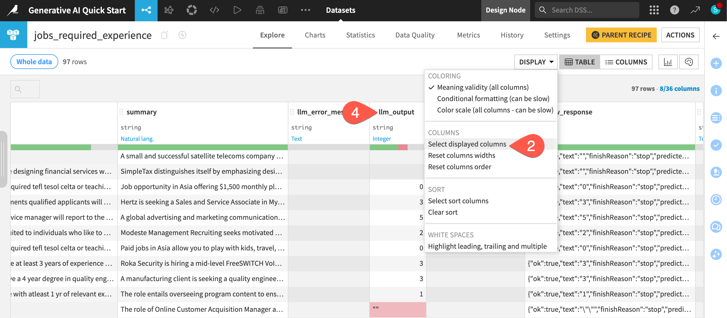
Task: Click the PARENT RECIPE button
Action: [621, 35]
